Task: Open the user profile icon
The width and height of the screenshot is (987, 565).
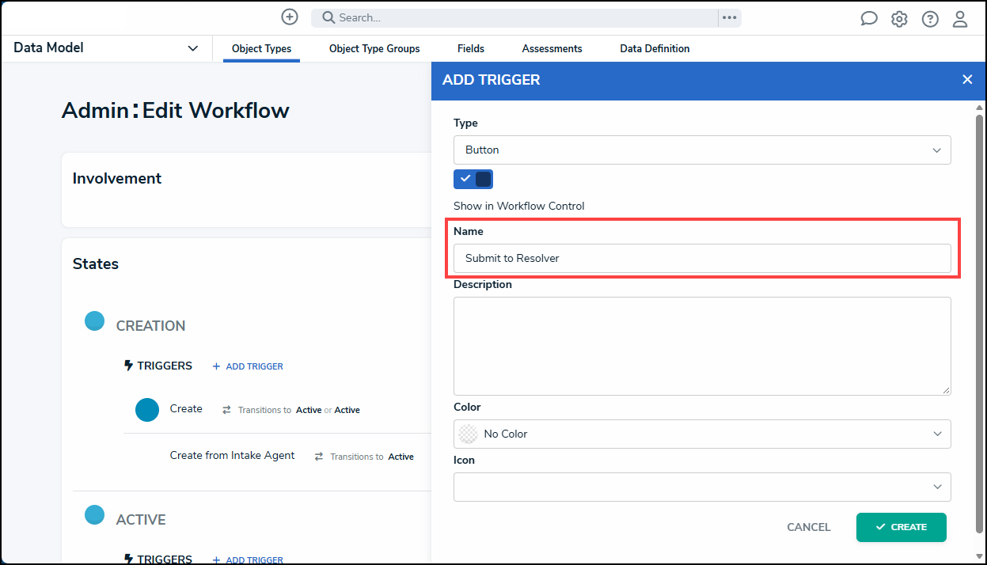Action: tap(960, 19)
